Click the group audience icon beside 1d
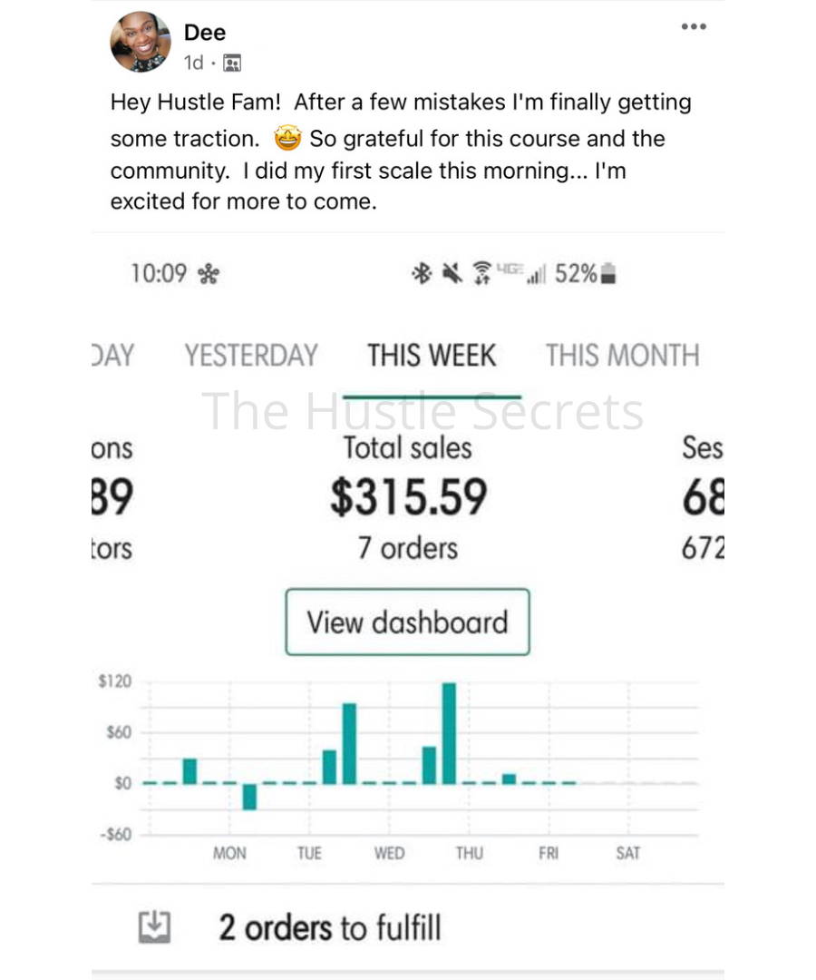This screenshot has width=816, height=980. pos(231,64)
